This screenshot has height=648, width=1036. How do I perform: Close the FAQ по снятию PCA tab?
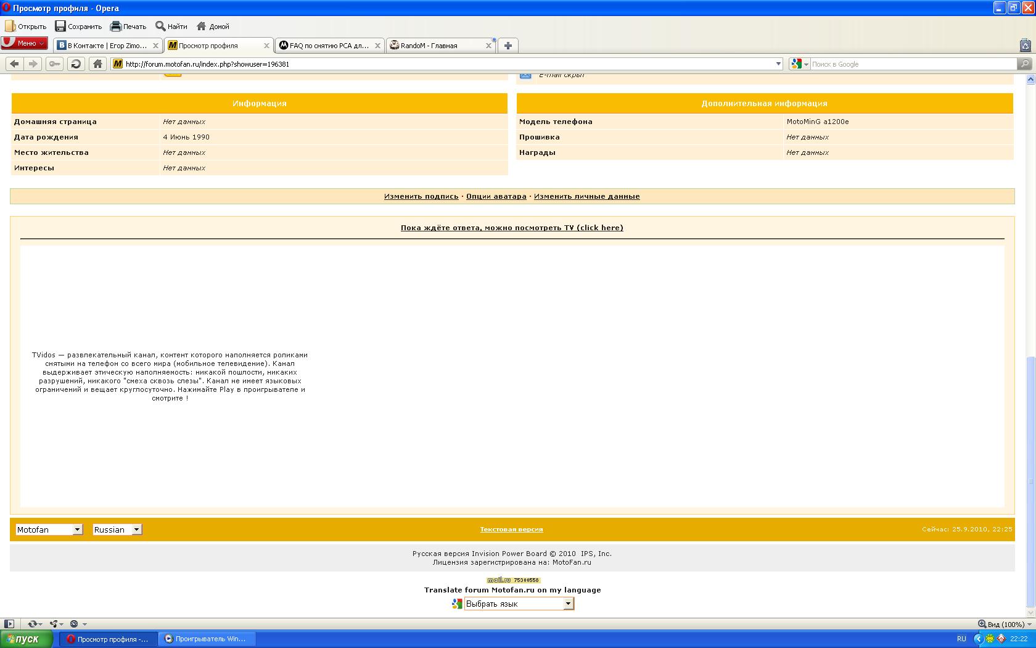378,46
